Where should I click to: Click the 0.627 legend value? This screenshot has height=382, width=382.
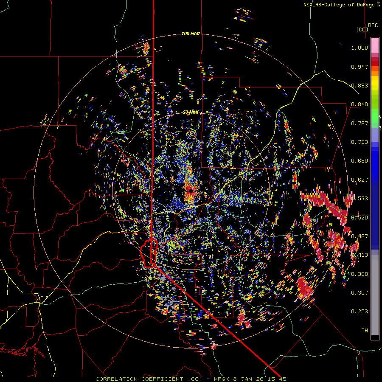(x=360, y=180)
